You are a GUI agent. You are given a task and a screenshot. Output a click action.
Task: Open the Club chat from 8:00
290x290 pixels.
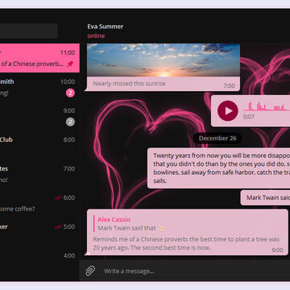tap(39, 145)
